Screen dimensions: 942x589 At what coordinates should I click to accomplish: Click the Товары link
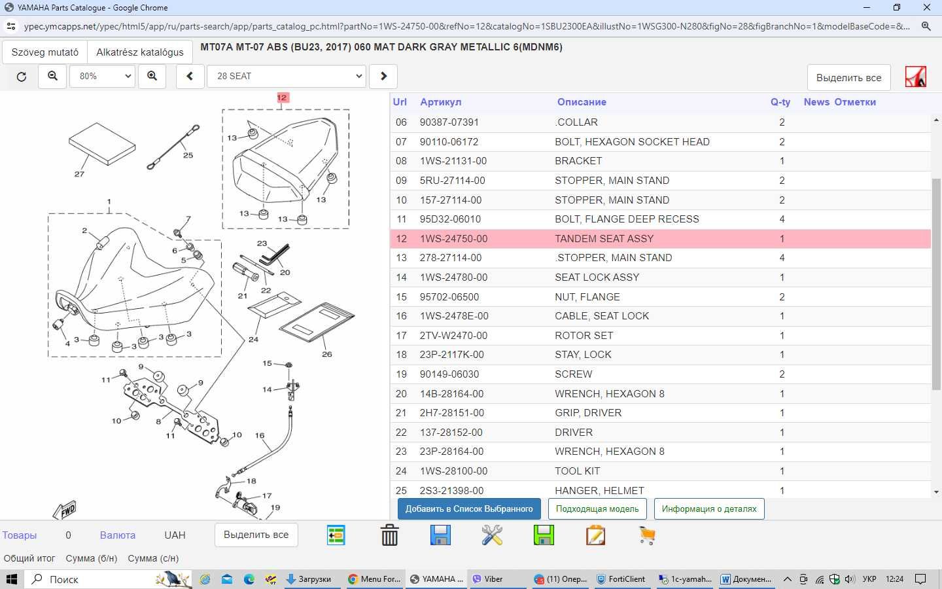[x=20, y=535]
